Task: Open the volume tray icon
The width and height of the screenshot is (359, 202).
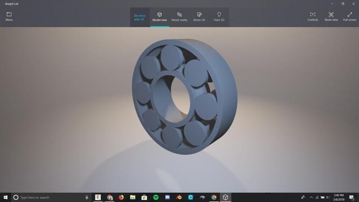Action: 328,197
